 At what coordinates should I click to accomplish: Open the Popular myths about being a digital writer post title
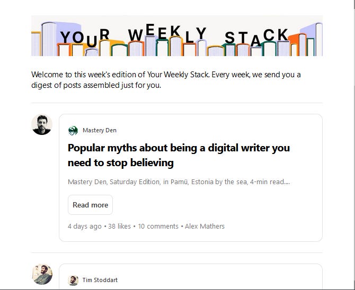179,155
